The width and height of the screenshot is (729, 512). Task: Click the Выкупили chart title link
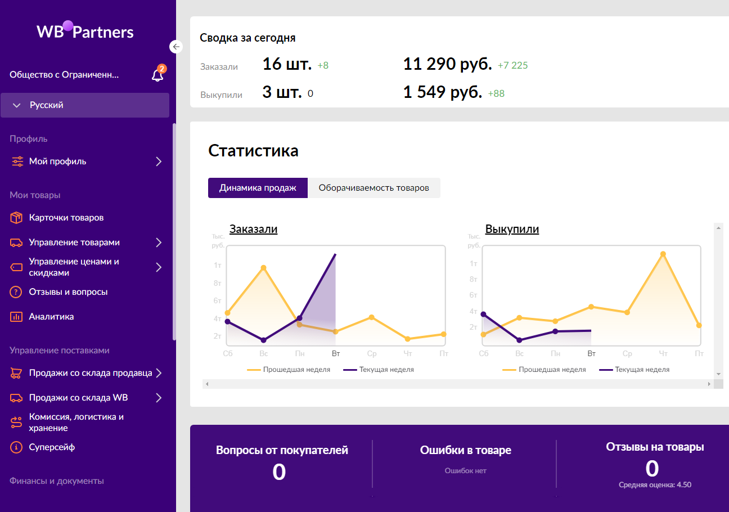coord(512,229)
